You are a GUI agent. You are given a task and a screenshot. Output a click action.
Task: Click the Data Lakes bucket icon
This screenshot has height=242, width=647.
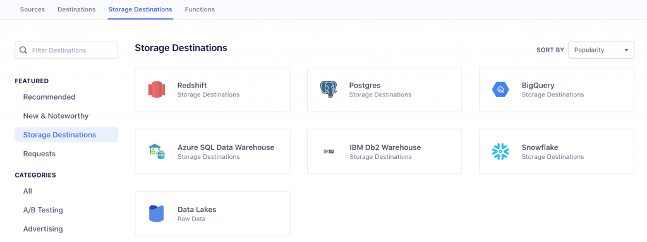point(157,214)
